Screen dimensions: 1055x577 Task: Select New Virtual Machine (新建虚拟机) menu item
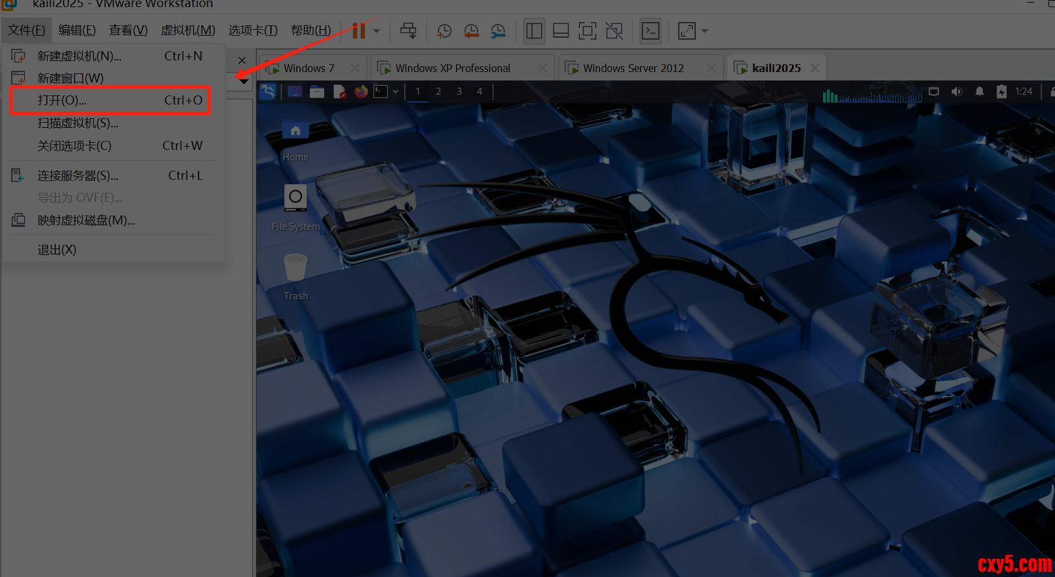pyautogui.click(x=79, y=56)
